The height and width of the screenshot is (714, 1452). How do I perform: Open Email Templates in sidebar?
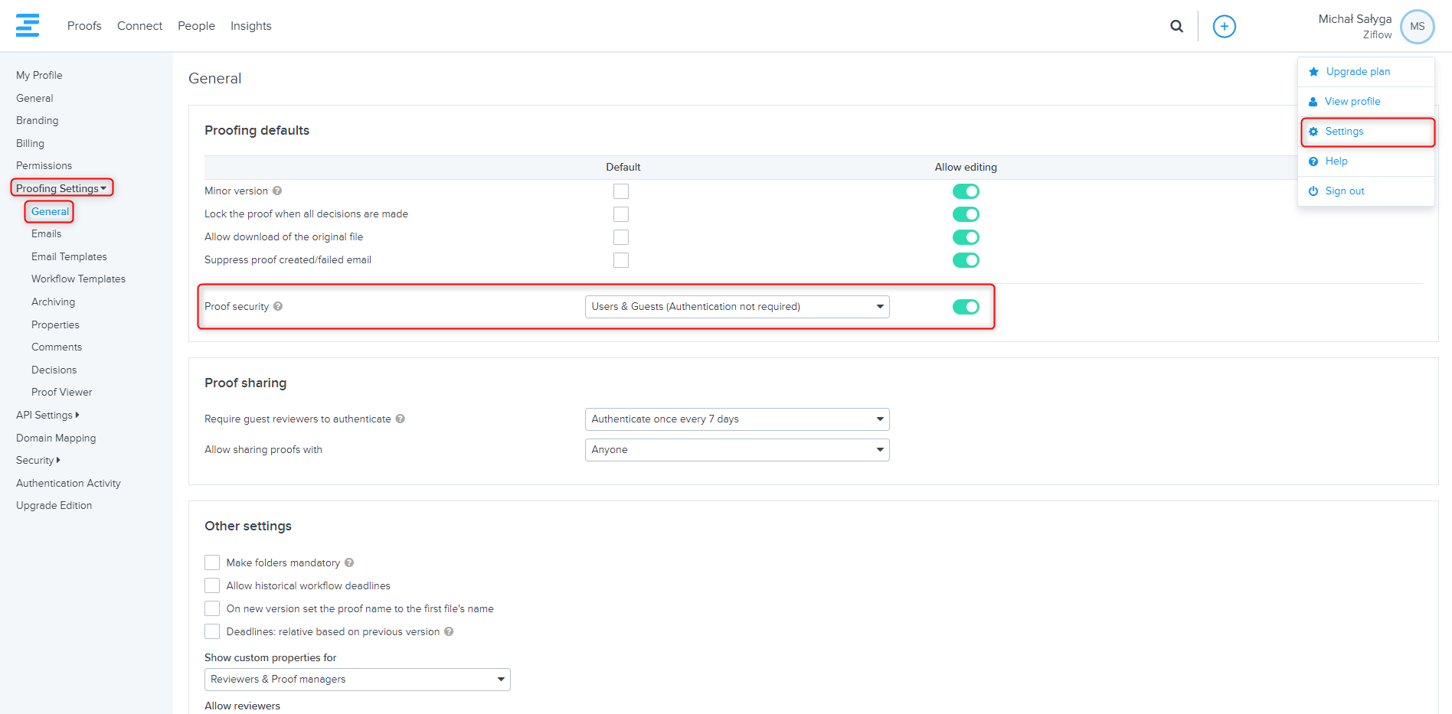click(x=69, y=256)
